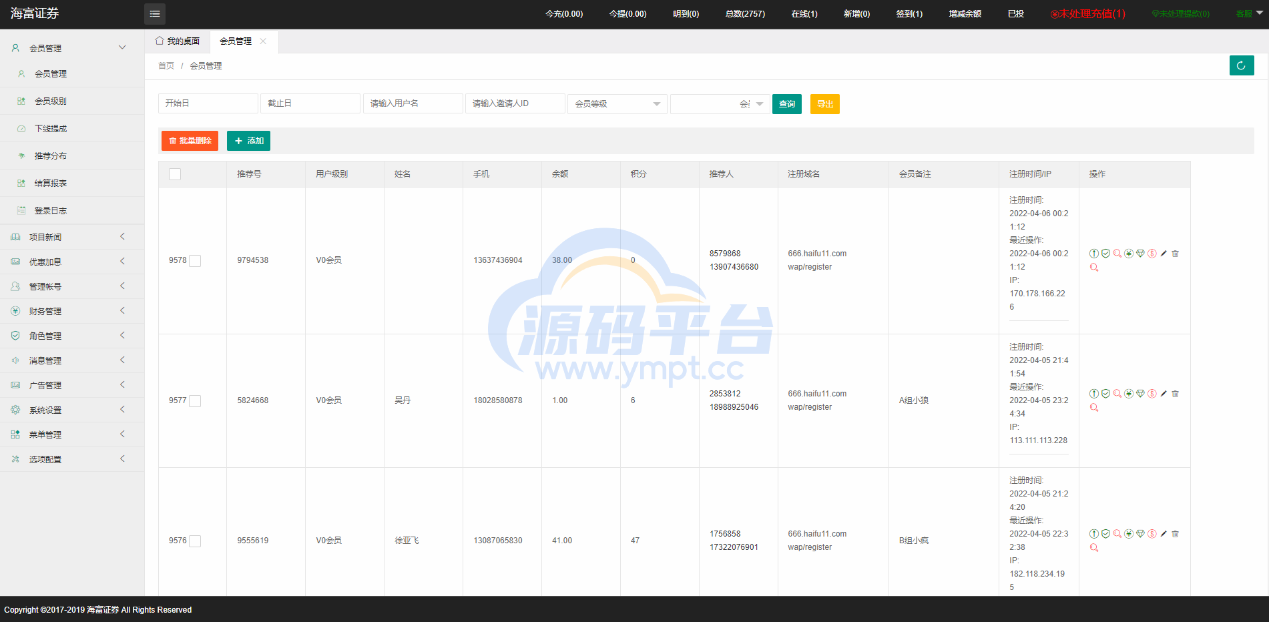Click the up-arrow icon in row 9577
This screenshot has height=622, width=1269.
1093,394
